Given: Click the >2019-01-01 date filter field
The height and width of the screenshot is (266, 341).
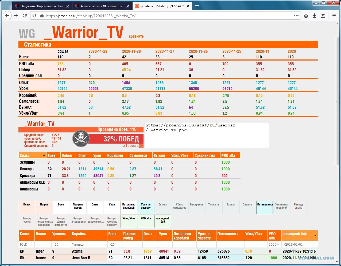Looking at the screenshot, I should [x=300, y=244].
